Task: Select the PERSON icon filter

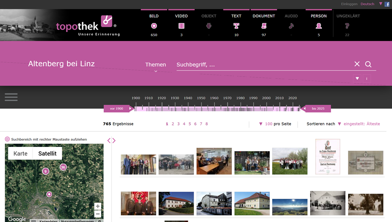Action: point(319,26)
